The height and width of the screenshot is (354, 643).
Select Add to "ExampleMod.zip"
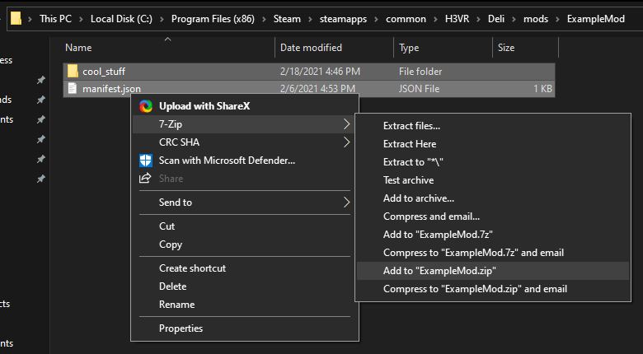493,271
